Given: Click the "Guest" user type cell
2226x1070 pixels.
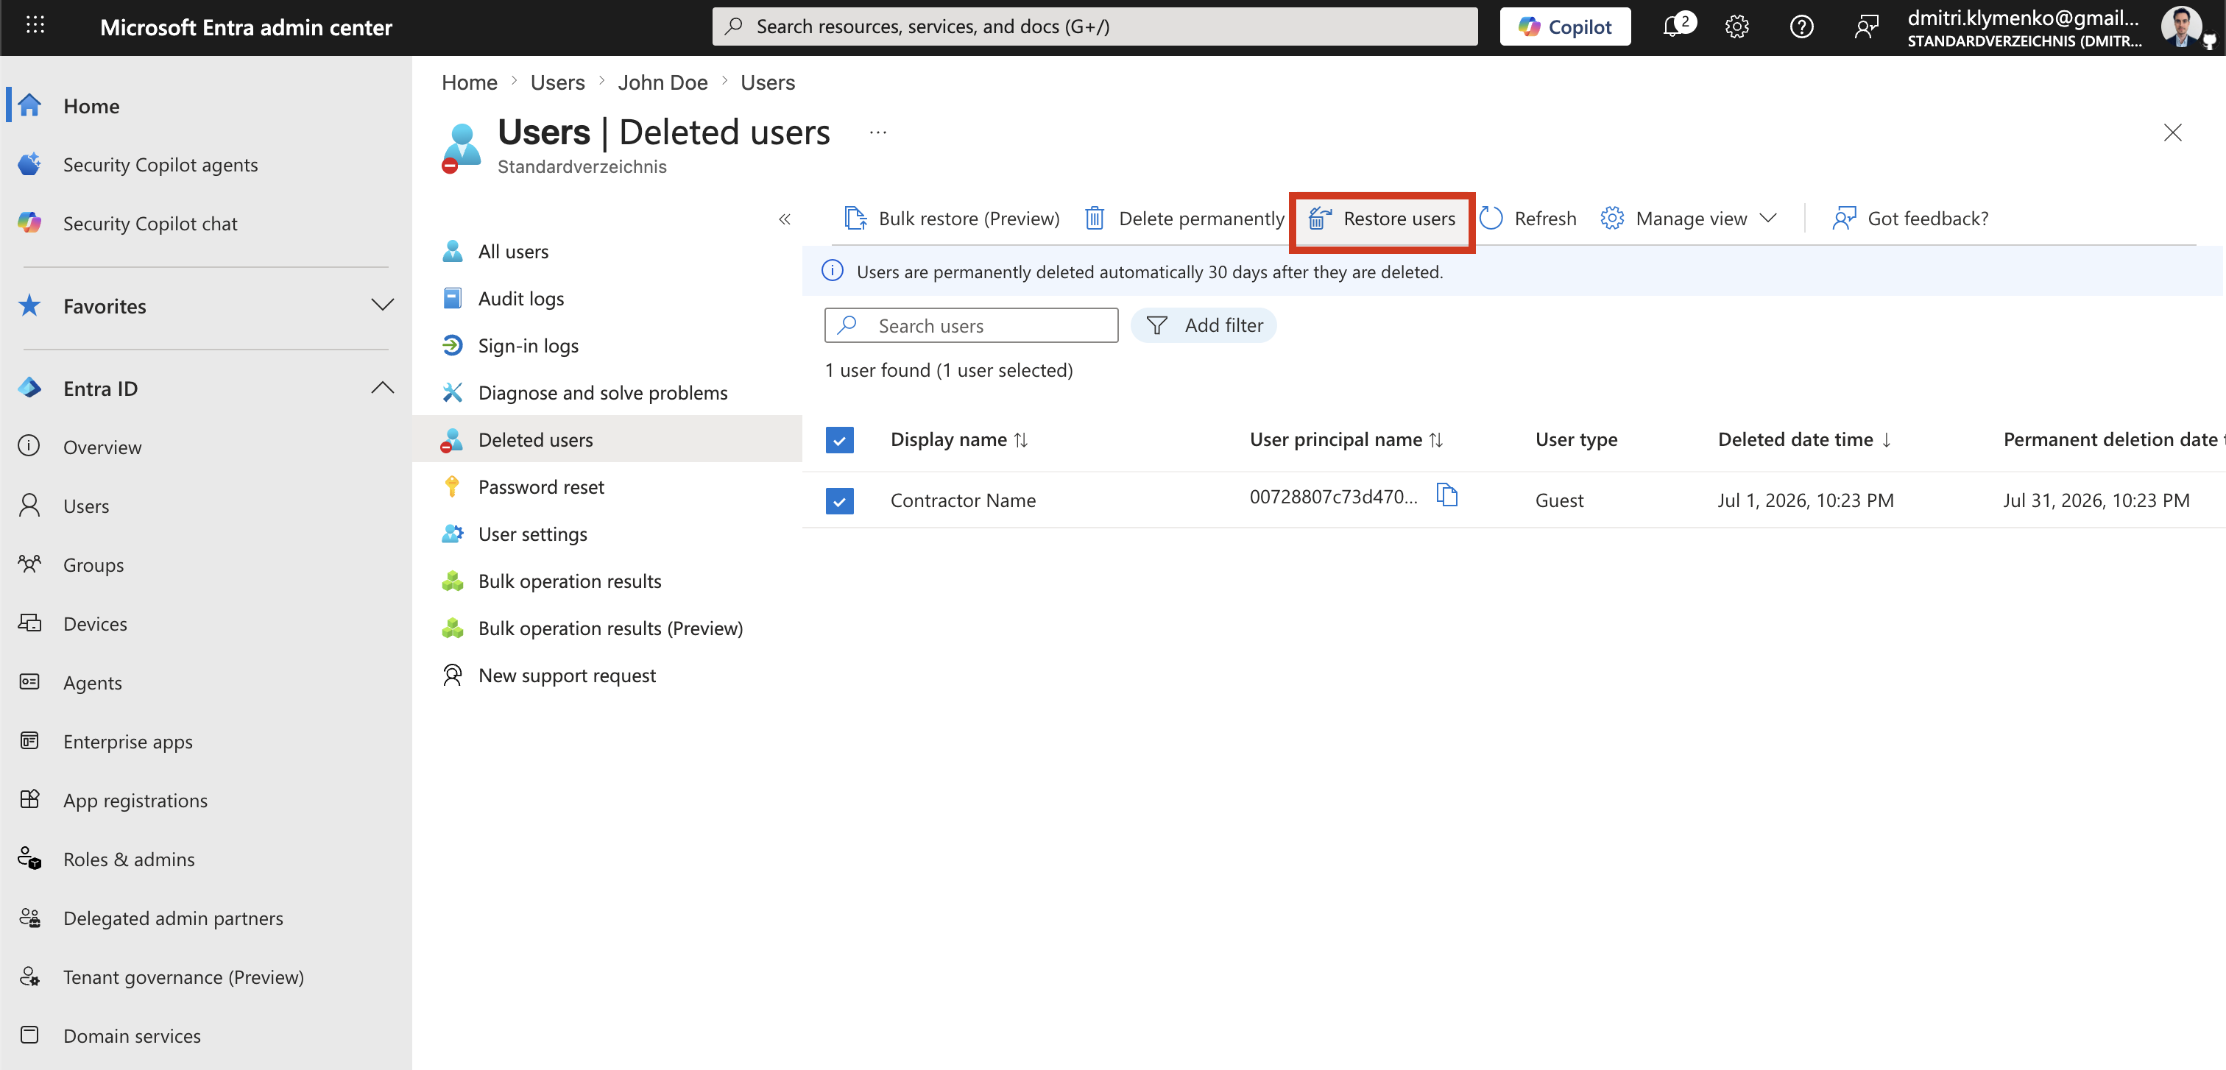Looking at the screenshot, I should tap(1559, 500).
